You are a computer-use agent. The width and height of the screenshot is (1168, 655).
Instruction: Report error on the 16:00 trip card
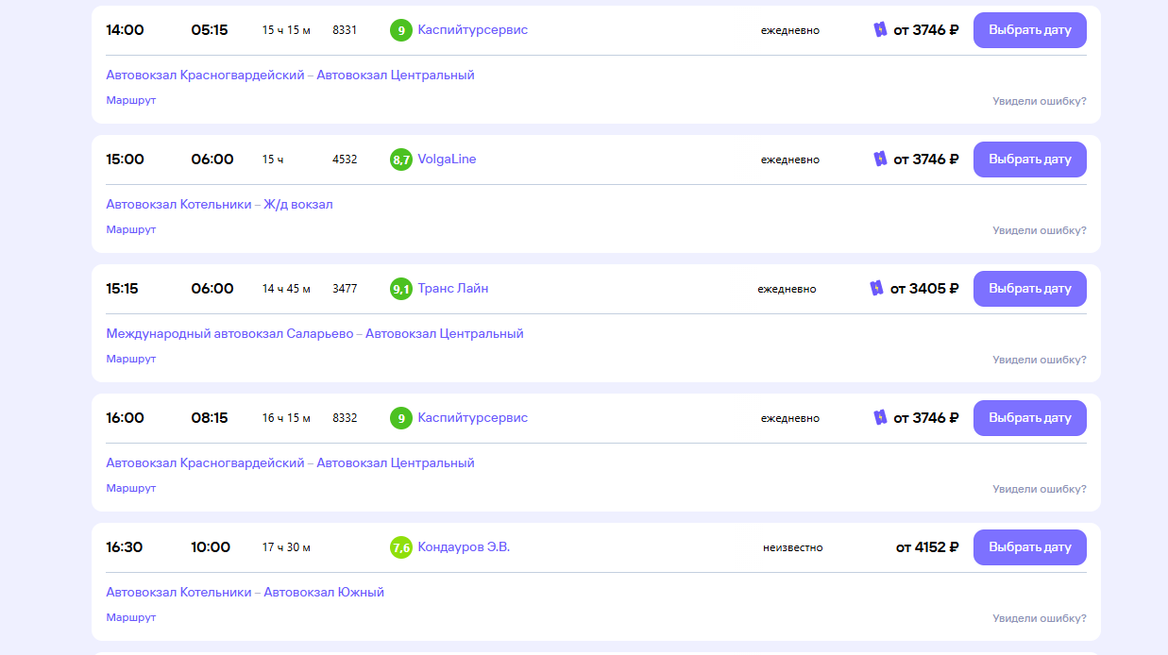tap(1040, 489)
